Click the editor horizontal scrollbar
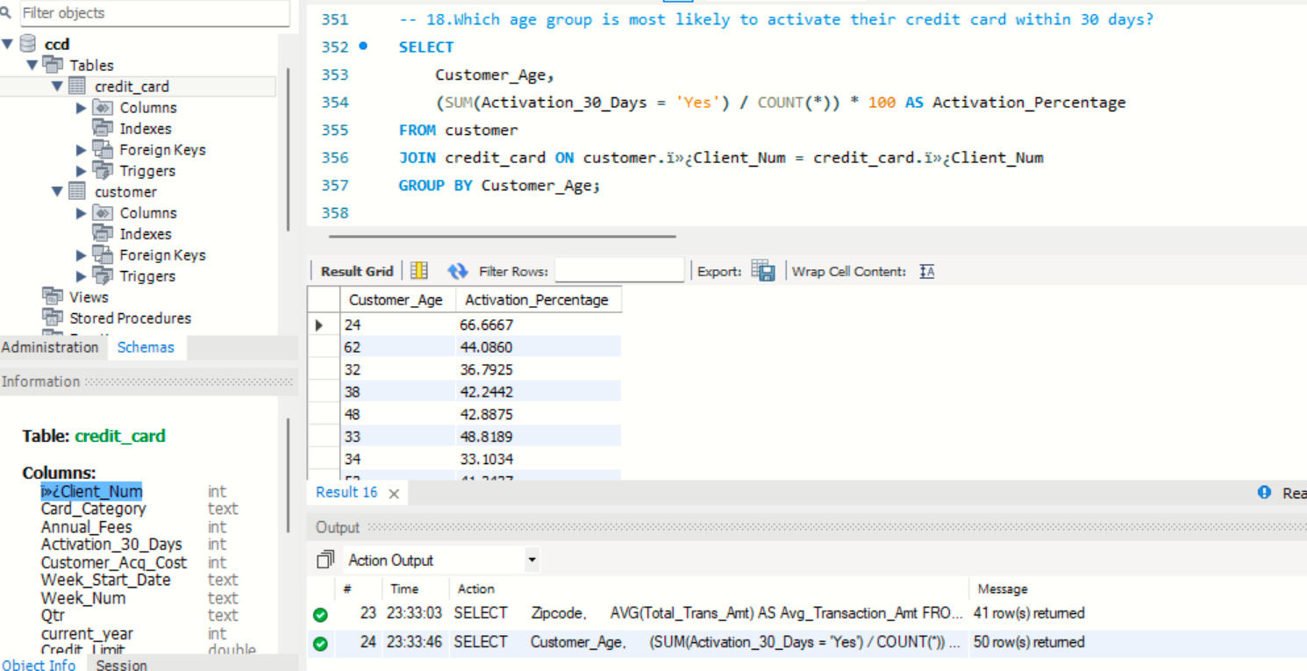Screen dimensions: 1307x671 click(502, 236)
